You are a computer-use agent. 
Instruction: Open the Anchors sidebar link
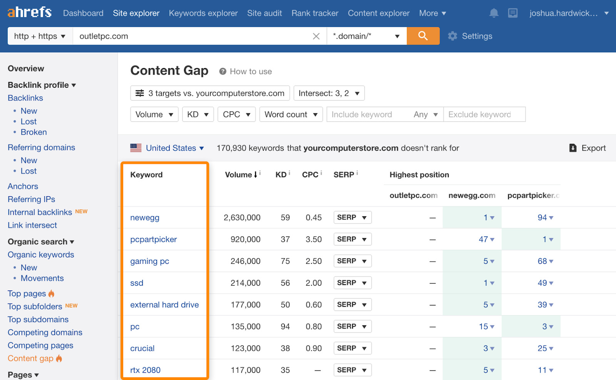point(23,186)
